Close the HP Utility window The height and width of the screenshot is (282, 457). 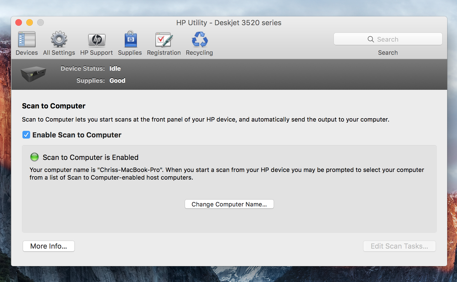pyautogui.click(x=19, y=22)
